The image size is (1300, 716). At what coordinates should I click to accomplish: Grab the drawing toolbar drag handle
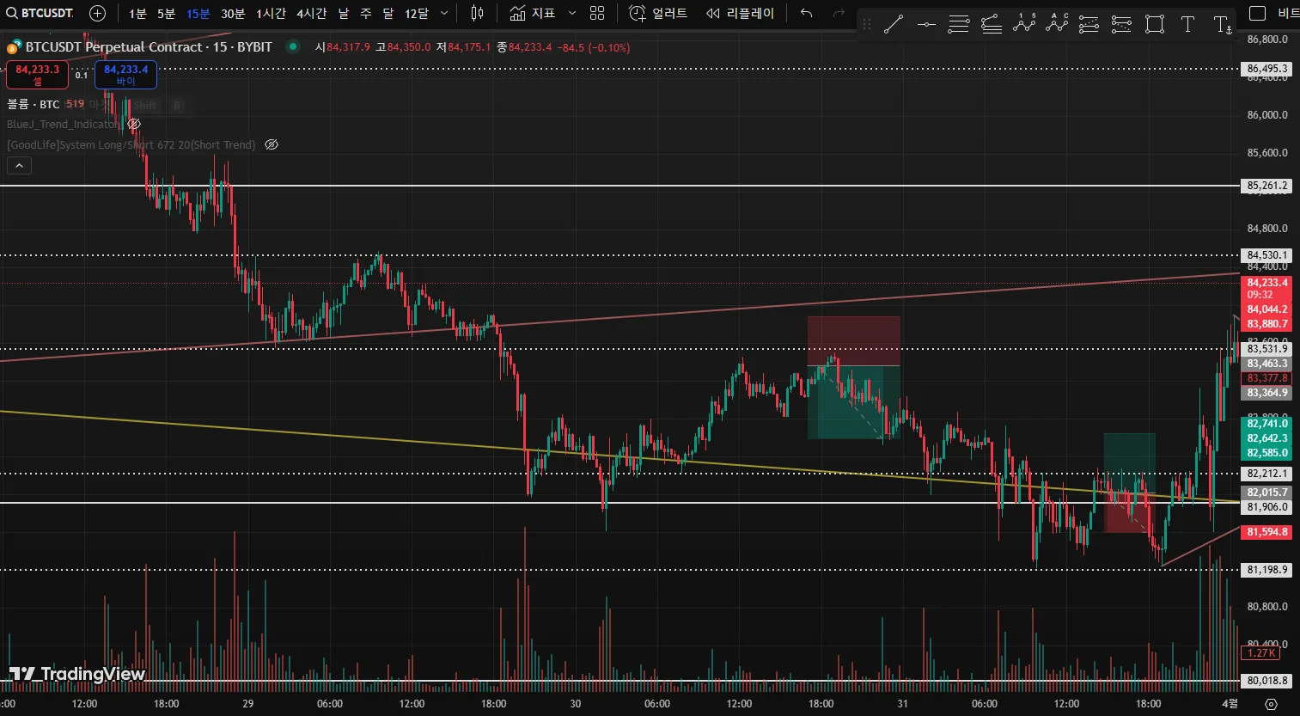point(867,25)
